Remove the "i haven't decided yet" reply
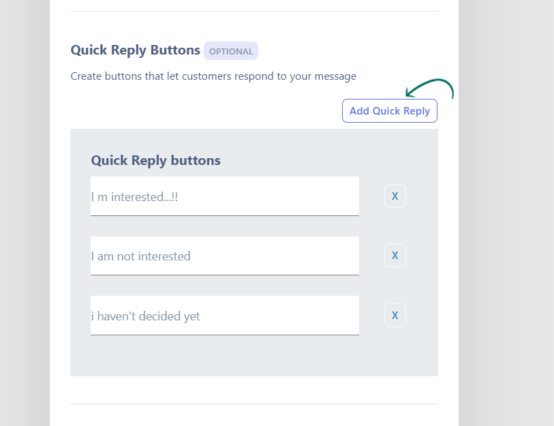 coord(395,316)
